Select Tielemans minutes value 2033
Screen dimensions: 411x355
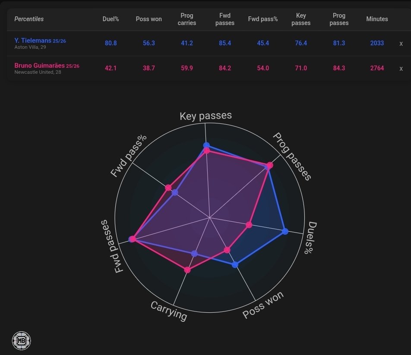pyautogui.click(x=377, y=43)
